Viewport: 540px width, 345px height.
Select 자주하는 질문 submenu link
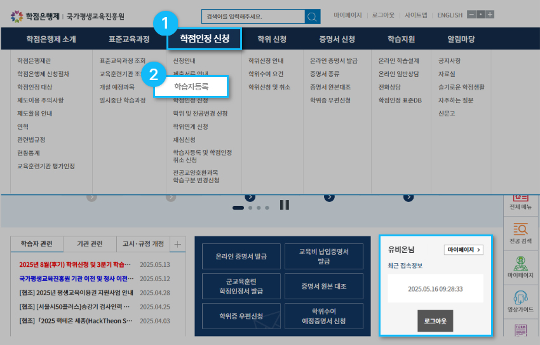tap(456, 100)
